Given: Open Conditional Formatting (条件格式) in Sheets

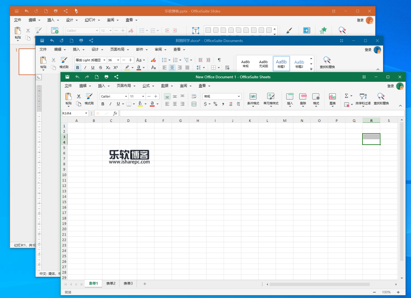Looking at the screenshot, I should click(x=253, y=99).
